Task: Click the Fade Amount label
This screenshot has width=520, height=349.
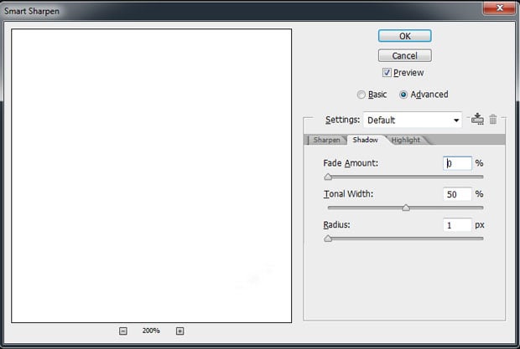Action: 351,163
